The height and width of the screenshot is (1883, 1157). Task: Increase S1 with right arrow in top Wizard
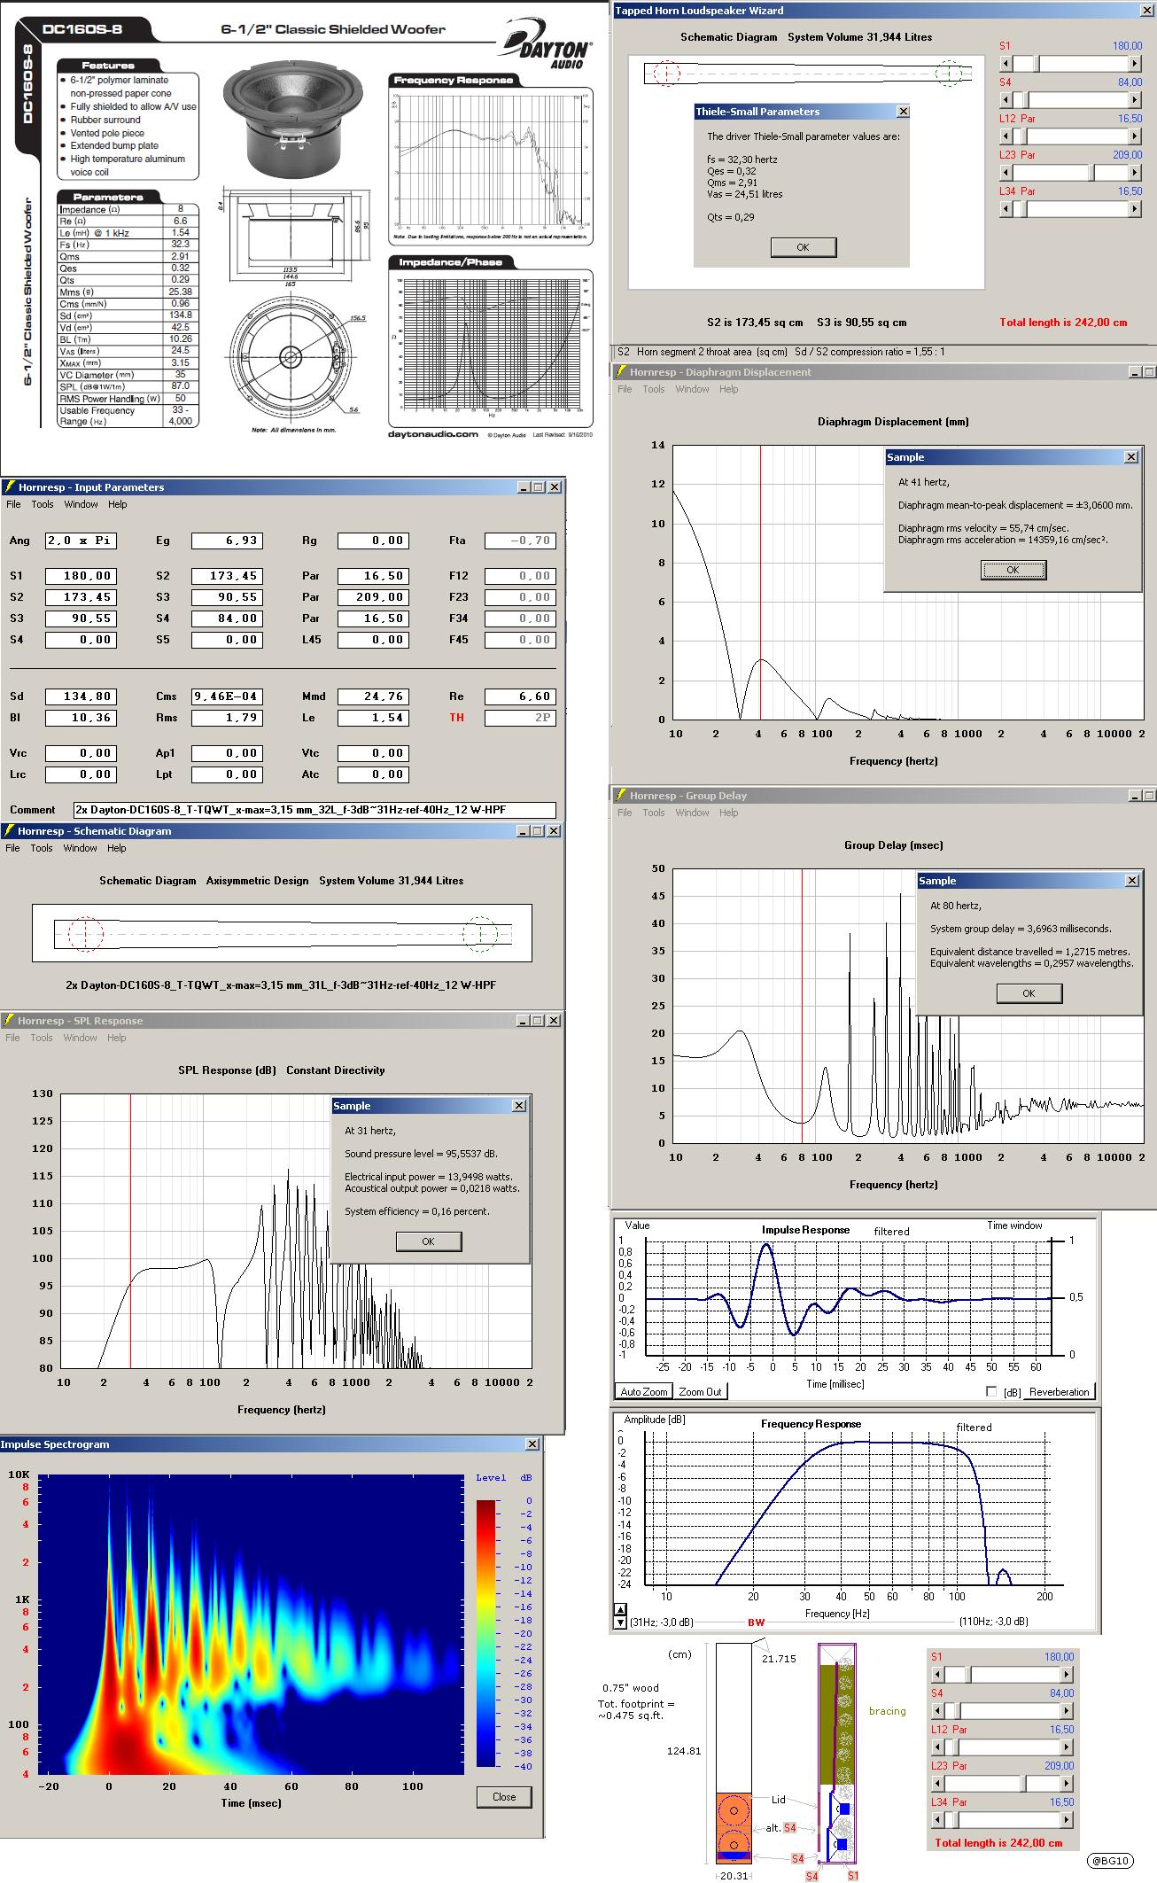click(x=1135, y=64)
